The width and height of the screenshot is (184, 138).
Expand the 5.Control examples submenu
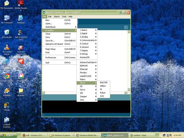point(87,44)
